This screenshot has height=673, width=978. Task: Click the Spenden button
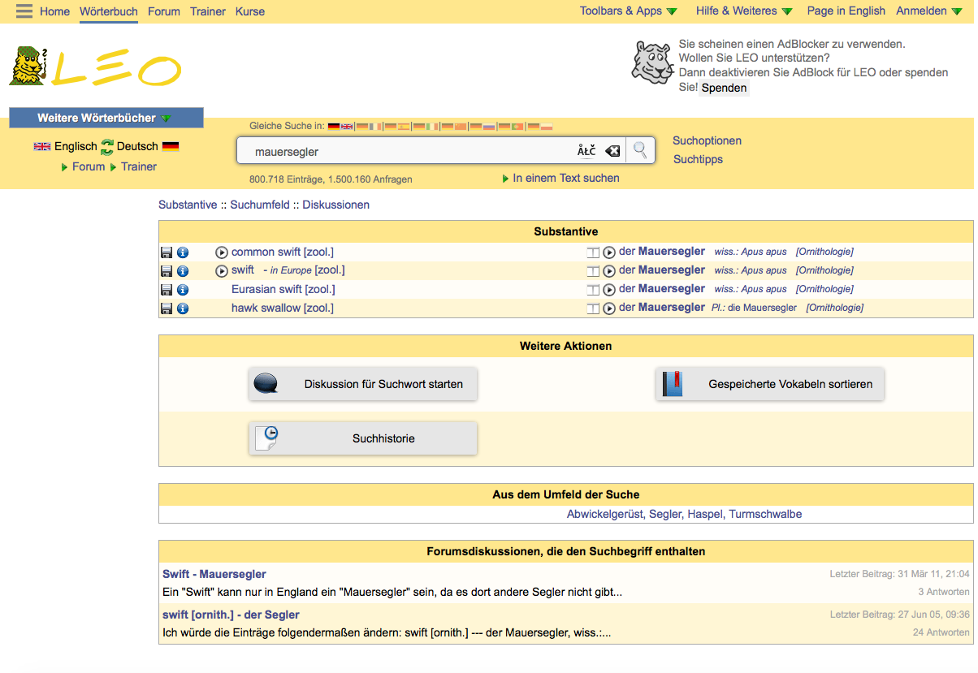pyautogui.click(x=724, y=88)
